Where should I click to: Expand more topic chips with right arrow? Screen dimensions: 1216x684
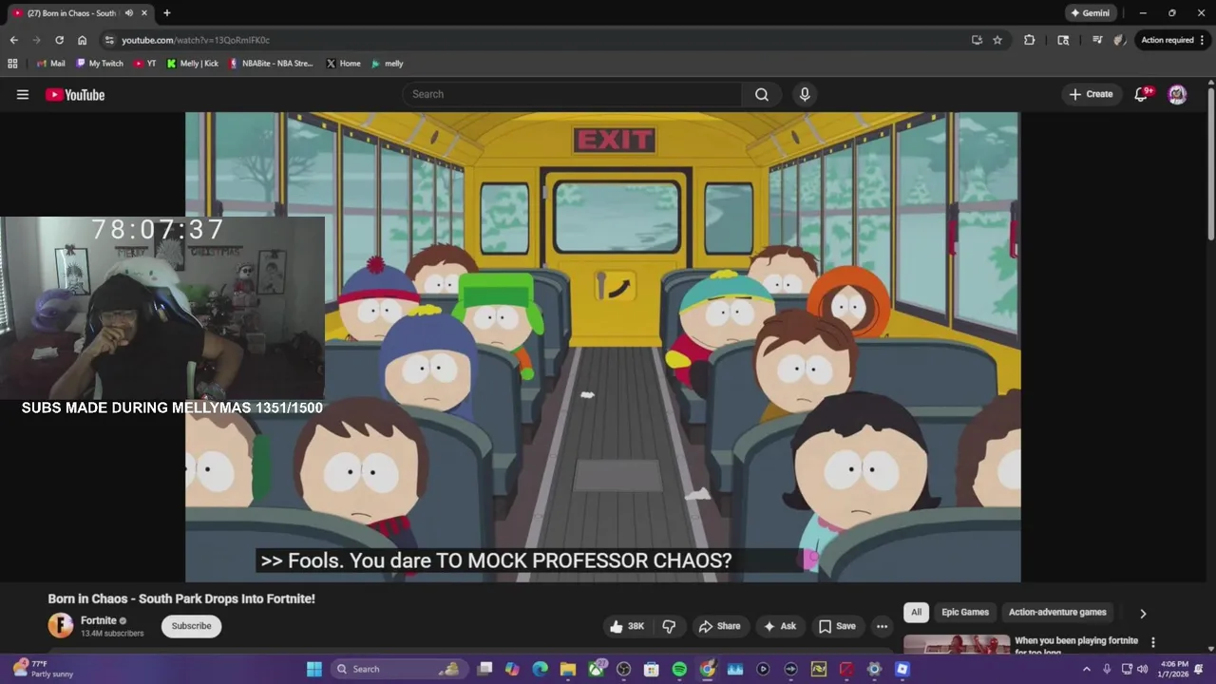coord(1143,613)
